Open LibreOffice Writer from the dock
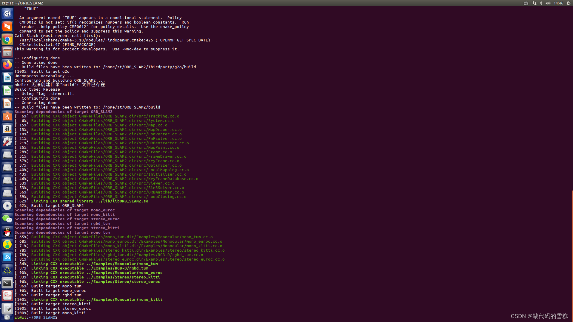 click(x=7, y=78)
